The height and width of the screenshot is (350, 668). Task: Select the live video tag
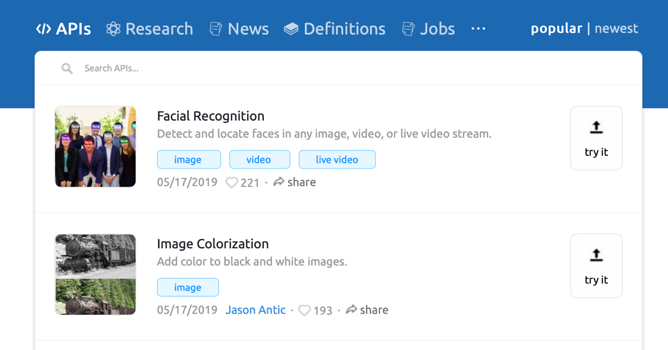337,160
